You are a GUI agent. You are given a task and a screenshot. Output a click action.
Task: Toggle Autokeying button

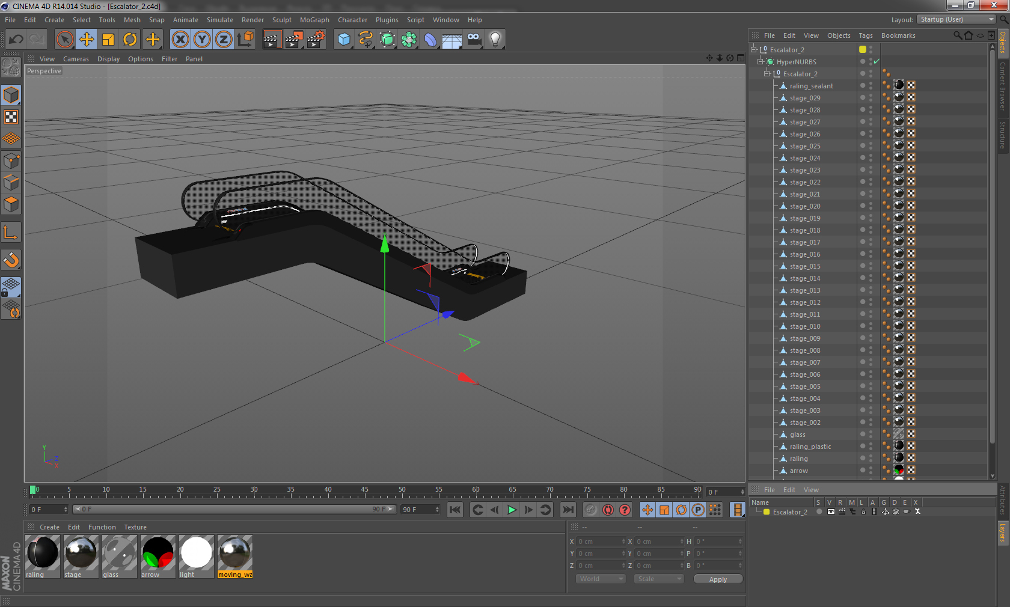pos(608,510)
